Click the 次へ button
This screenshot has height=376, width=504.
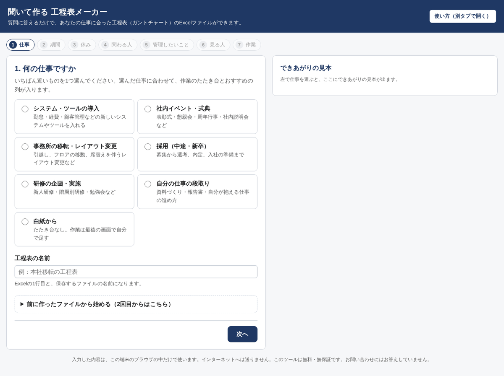242,334
